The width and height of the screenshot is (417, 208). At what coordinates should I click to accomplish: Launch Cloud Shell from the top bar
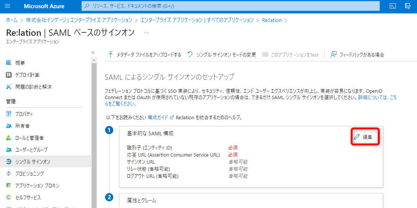coord(393,6)
